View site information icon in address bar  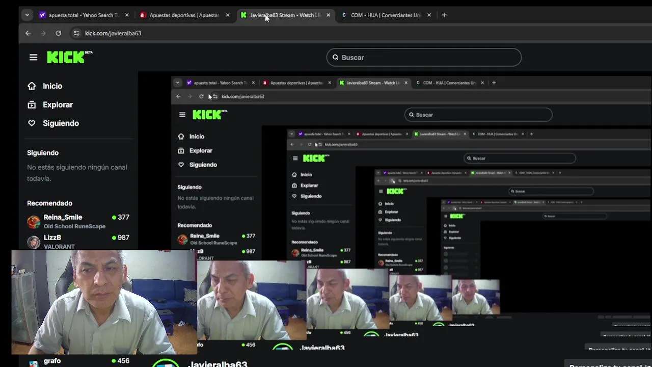[x=76, y=33]
